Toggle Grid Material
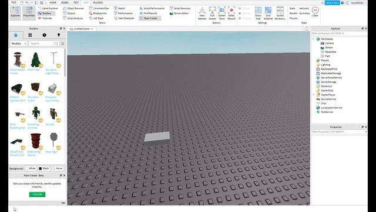Screen dimensions: 376x212 [x=268, y=13]
